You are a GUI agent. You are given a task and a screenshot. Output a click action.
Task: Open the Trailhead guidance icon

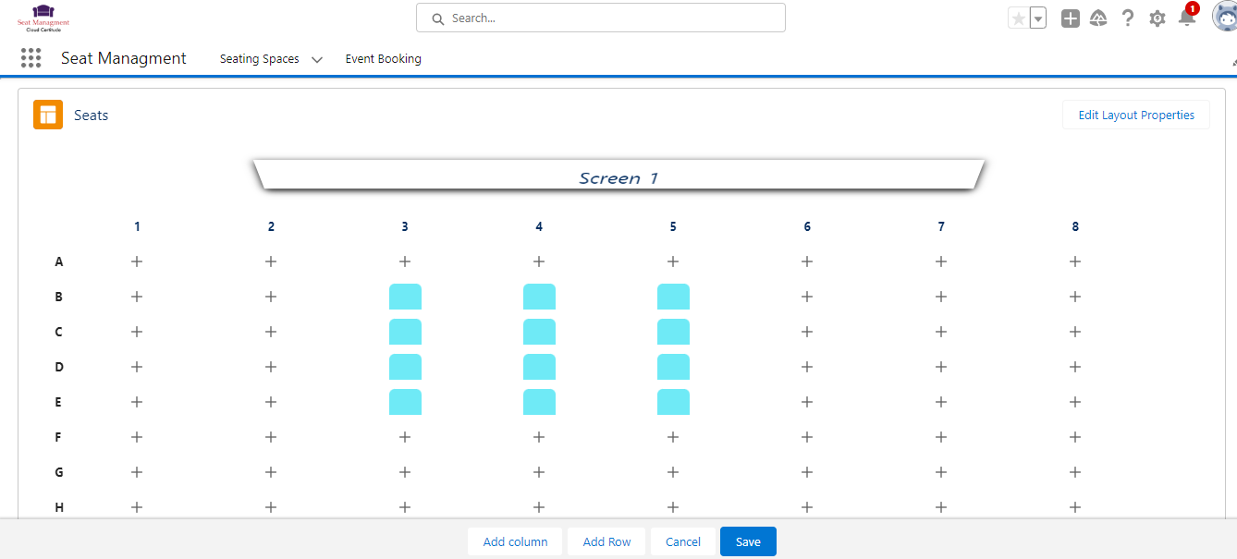coord(1098,18)
